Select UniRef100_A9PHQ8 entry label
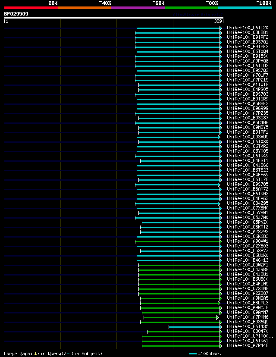This screenshot has width=276, height=357. [x=248, y=61]
